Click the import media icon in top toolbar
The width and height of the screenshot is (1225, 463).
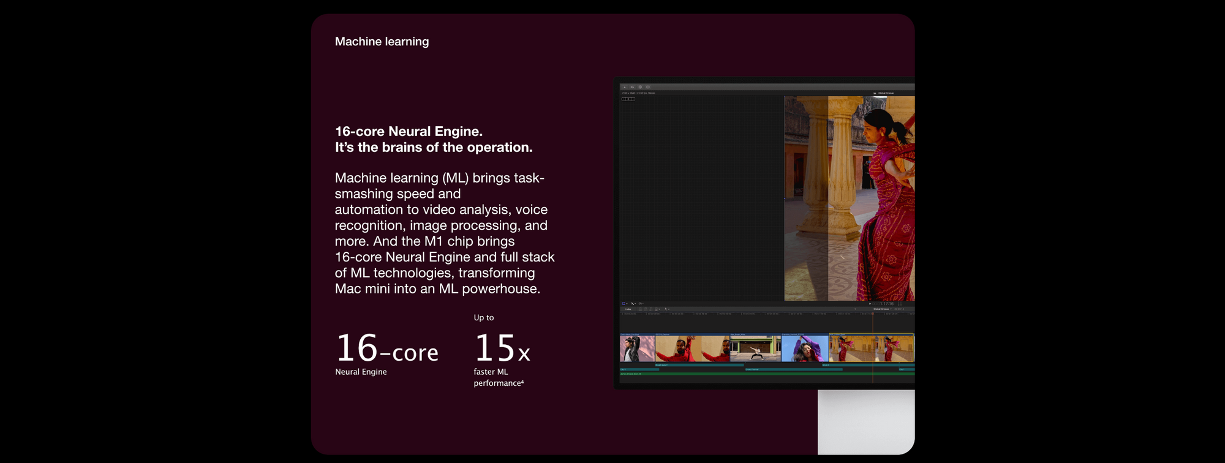click(x=625, y=87)
